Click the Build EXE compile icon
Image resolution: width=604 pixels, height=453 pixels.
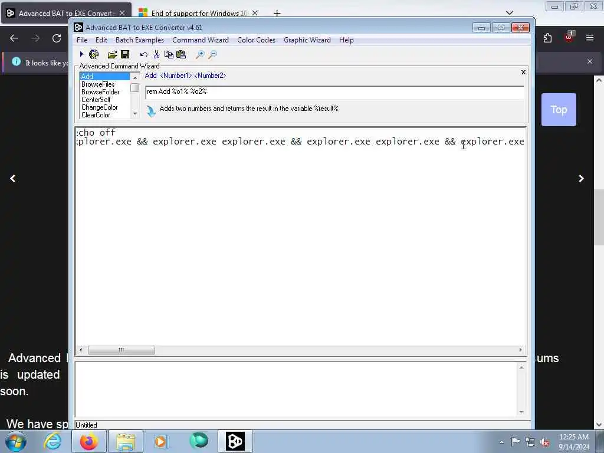tap(94, 54)
